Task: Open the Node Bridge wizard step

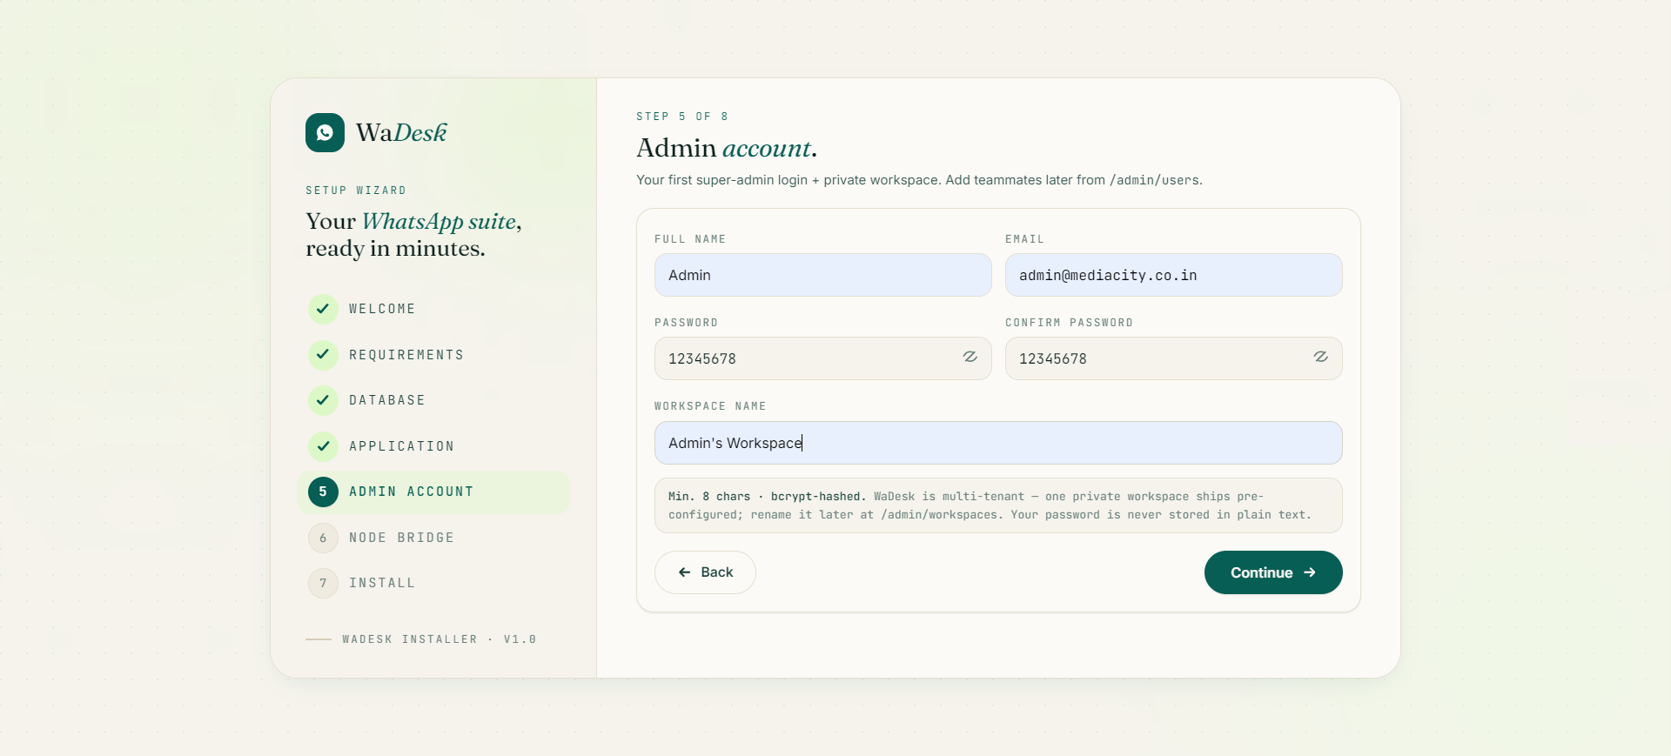Action: (433, 538)
